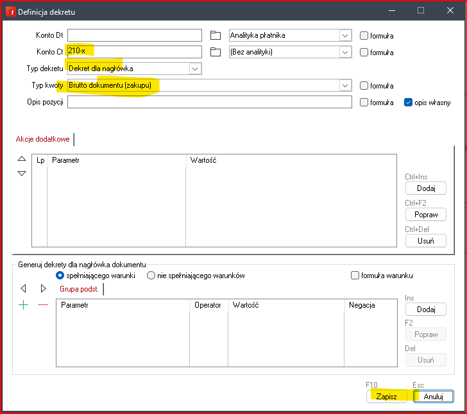Go to previous condition group arrow

[23, 288]
